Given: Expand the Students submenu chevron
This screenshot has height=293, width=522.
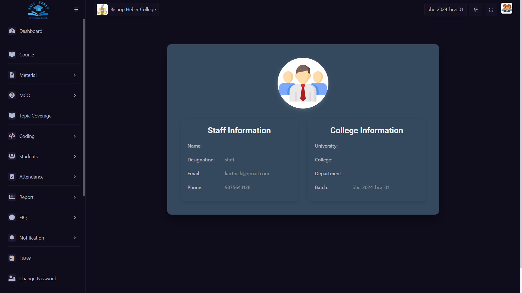Looking at the screenshot, I should 75,157.
